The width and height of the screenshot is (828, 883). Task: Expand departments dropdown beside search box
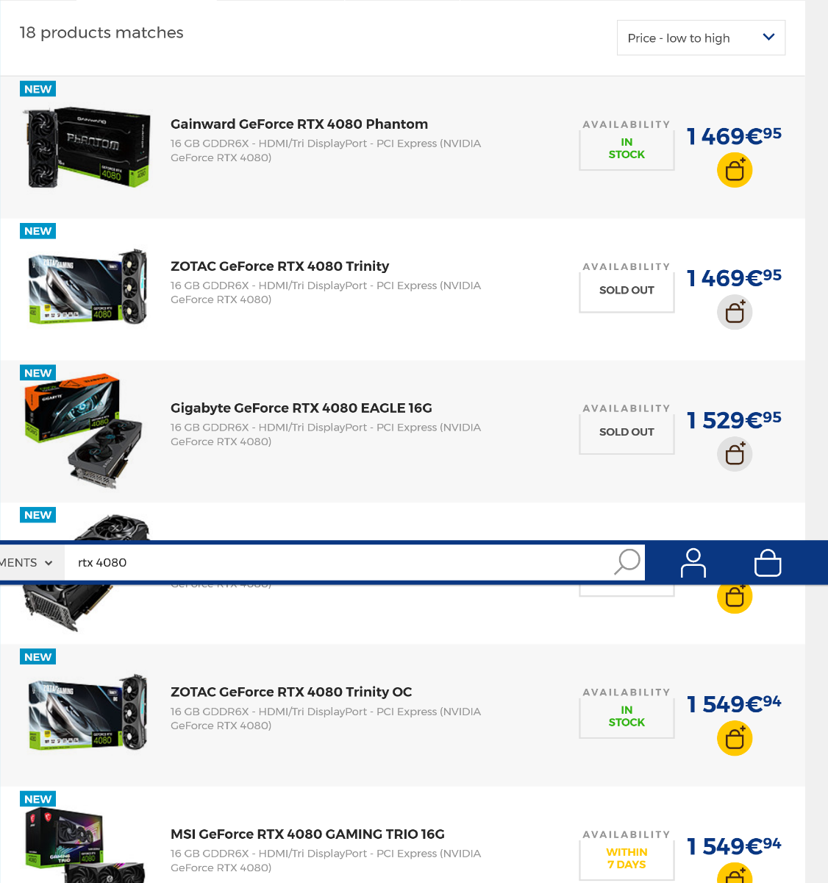click(x=26, y=563)
